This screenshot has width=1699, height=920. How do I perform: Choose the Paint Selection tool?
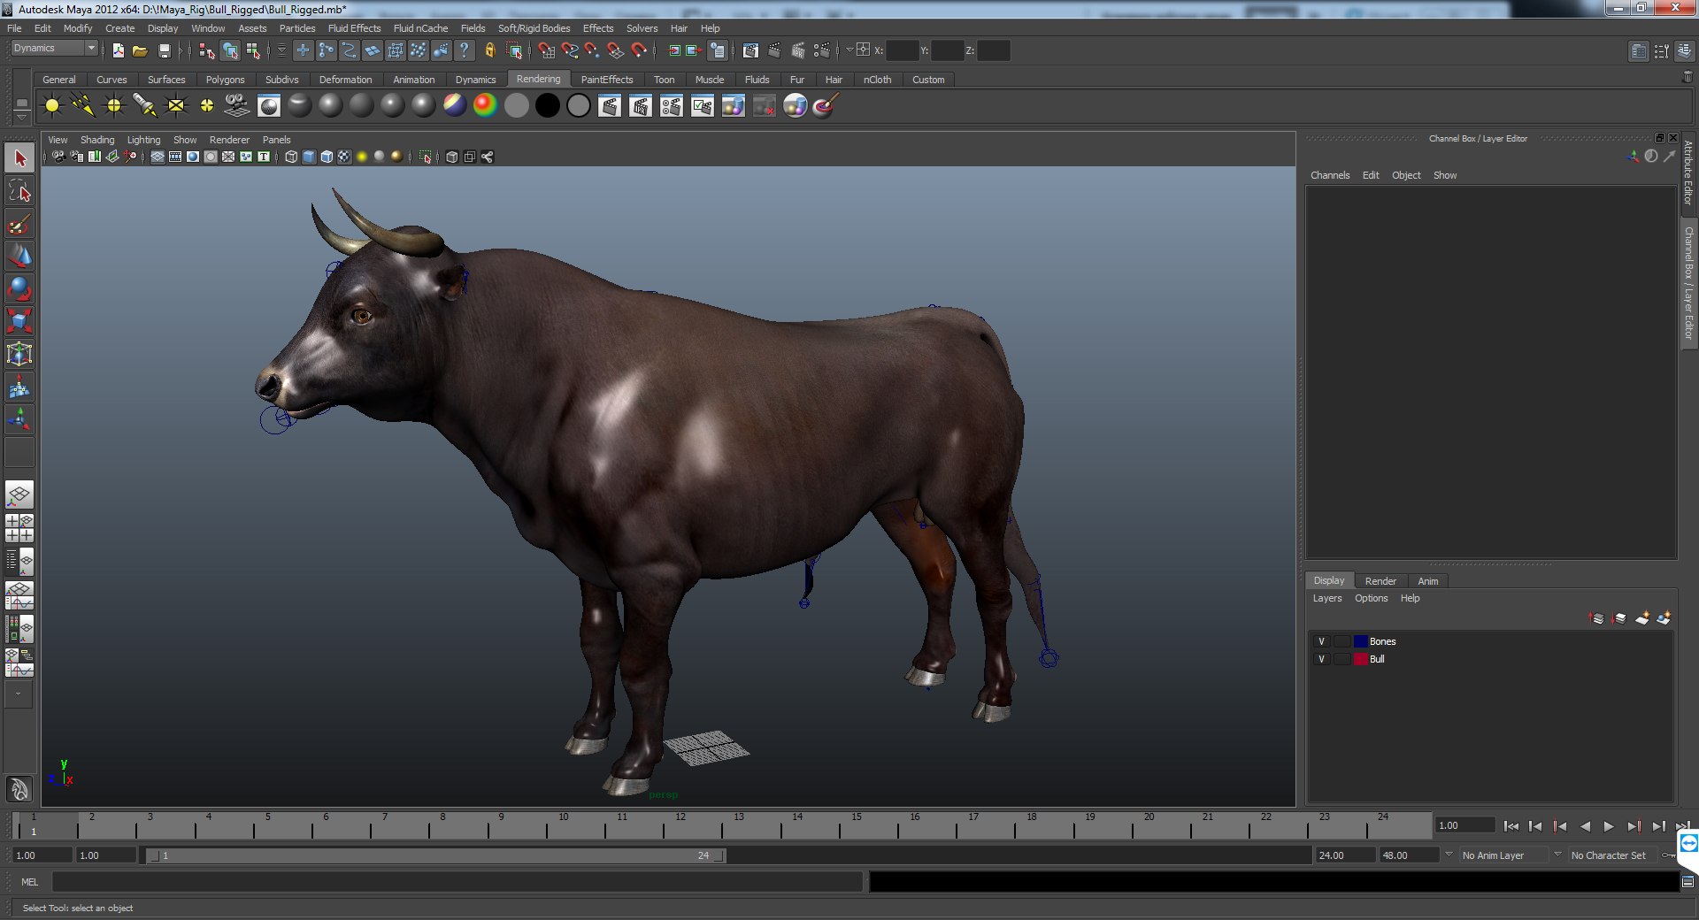(x=19, y=224)
